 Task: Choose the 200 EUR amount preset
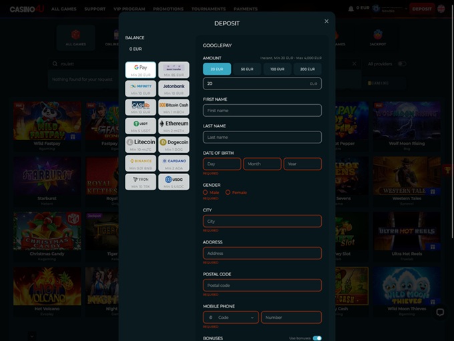(307, 69)
